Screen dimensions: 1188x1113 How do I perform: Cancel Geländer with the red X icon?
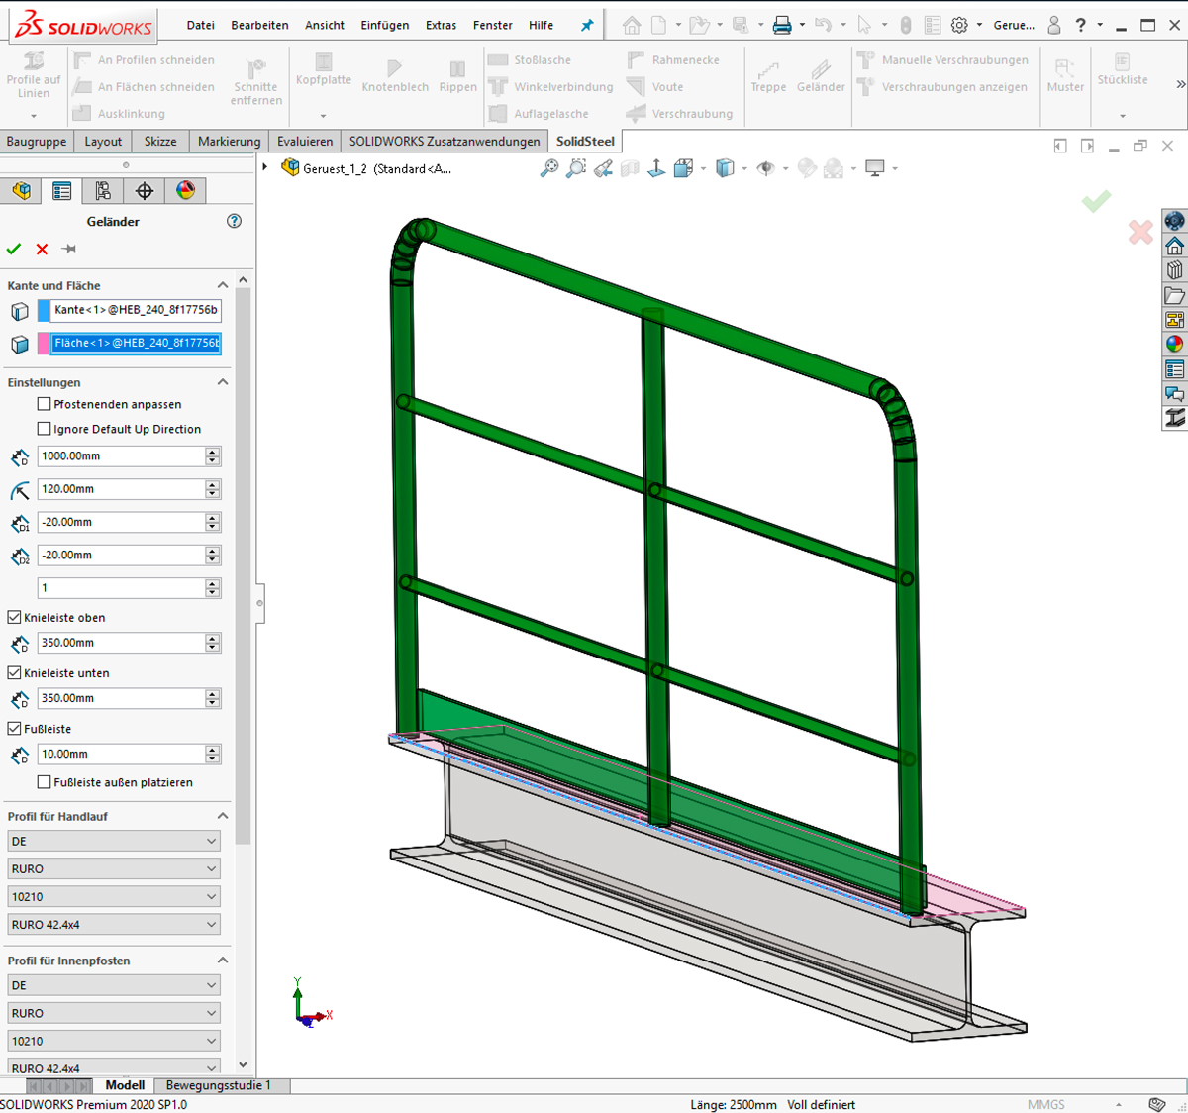coord(42,249)
